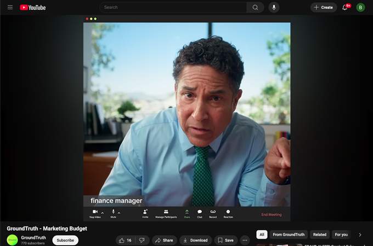This screenshot has height=246, width=373.
Task: Click the Stop Video camera icon
Action: (95, 212)
